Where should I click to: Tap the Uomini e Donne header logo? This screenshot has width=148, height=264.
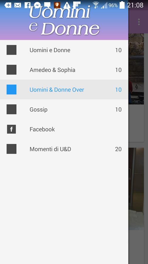(x=64, y=21)
